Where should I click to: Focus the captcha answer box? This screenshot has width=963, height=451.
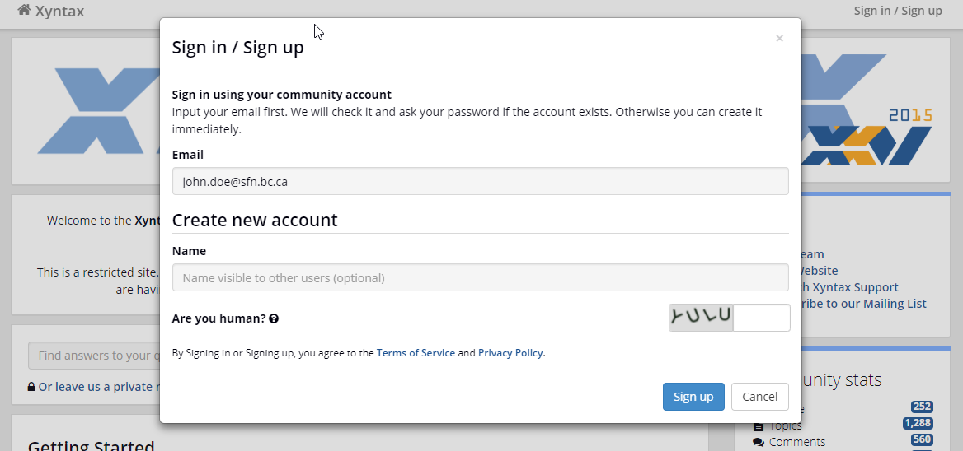click(762, 318)
